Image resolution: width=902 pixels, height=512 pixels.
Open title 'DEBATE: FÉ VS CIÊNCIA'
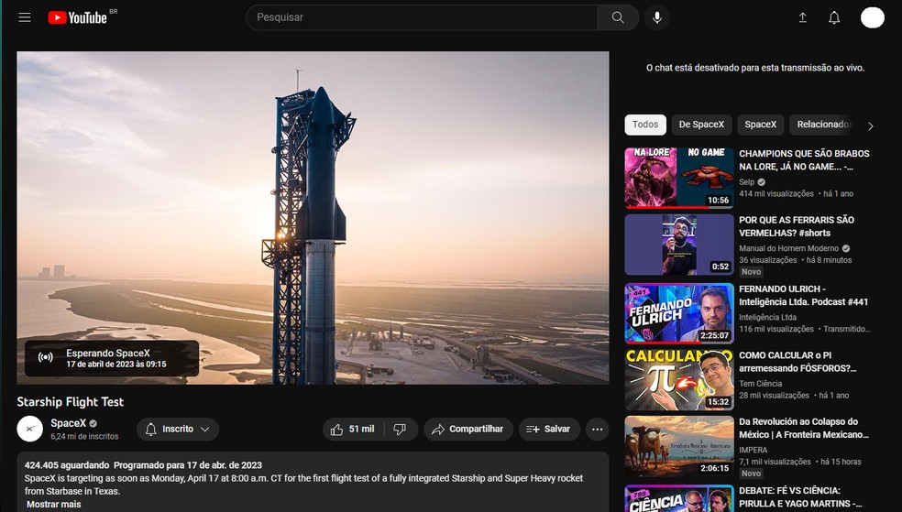800,497
